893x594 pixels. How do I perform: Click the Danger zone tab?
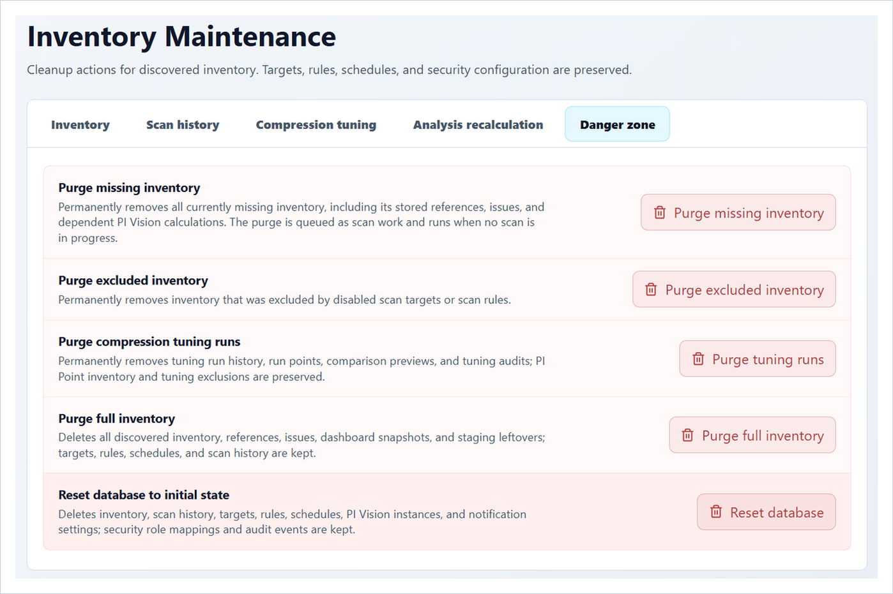[618, 124]
